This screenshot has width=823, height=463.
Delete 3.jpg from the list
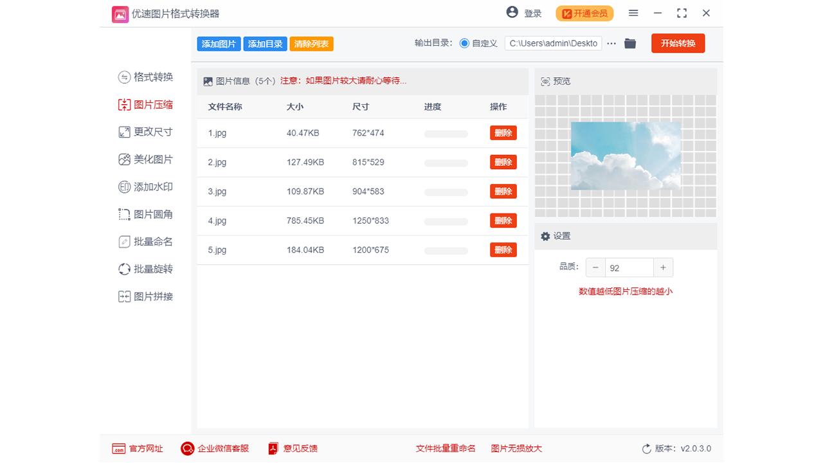tap(503, 191)
